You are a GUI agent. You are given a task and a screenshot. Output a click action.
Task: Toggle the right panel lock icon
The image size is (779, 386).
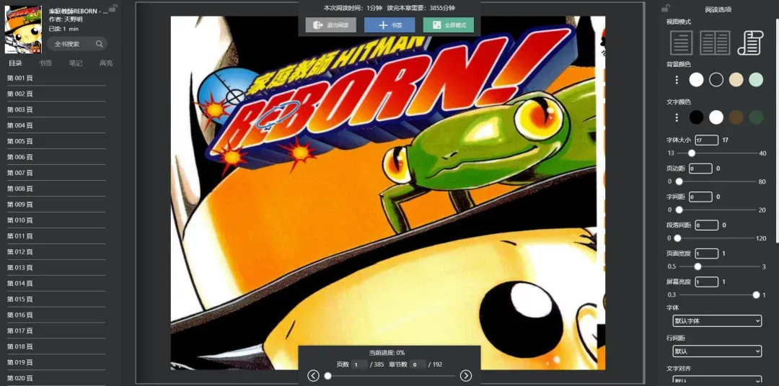666,7
